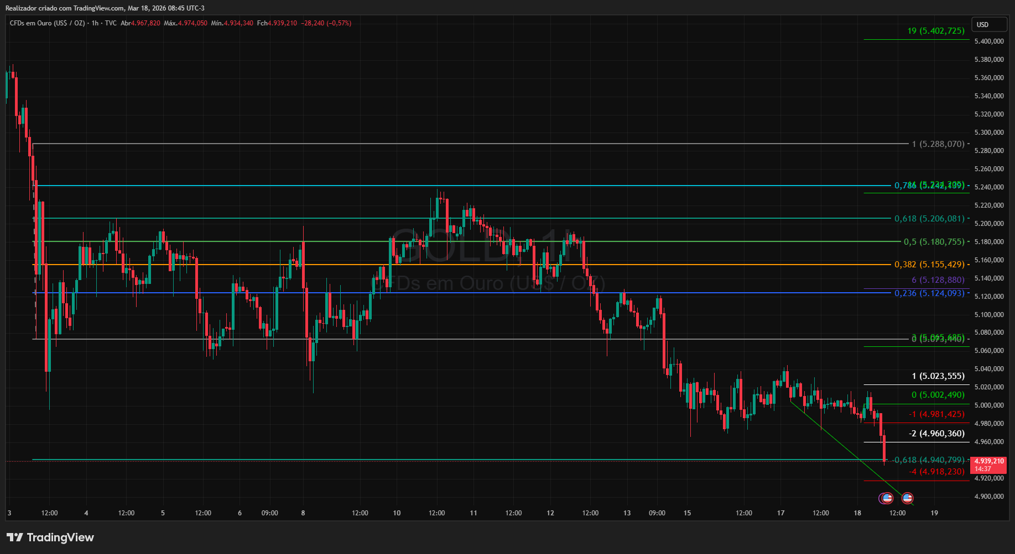1015x554 pixels.
Task: Click the symbol title CFDs em Ouro (US$ / OZ)
Action: [x=48, y=23]
